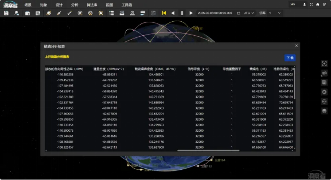Image resolution: width=331 pixels, height=180 pixels.
Task: Click the missile object icon
Action: point(70,13)
